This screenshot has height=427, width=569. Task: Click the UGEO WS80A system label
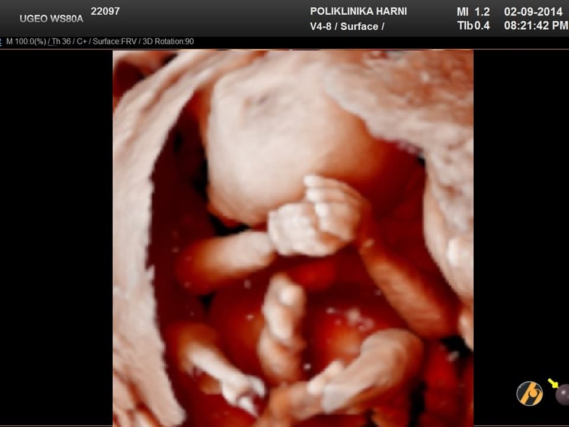(51, 18)
